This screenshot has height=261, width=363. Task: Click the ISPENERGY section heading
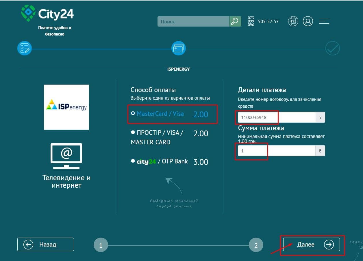point(178,69)
